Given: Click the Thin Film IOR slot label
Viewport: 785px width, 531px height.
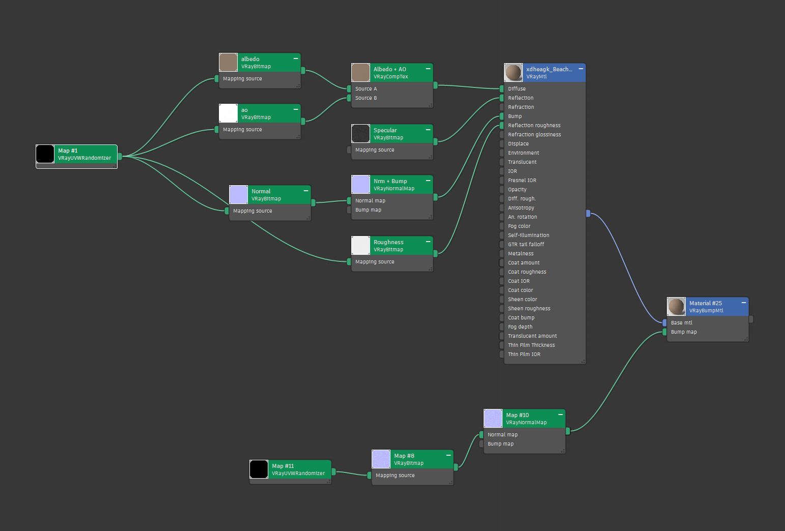Looking at the screenshot, I should tap(524, 354).
